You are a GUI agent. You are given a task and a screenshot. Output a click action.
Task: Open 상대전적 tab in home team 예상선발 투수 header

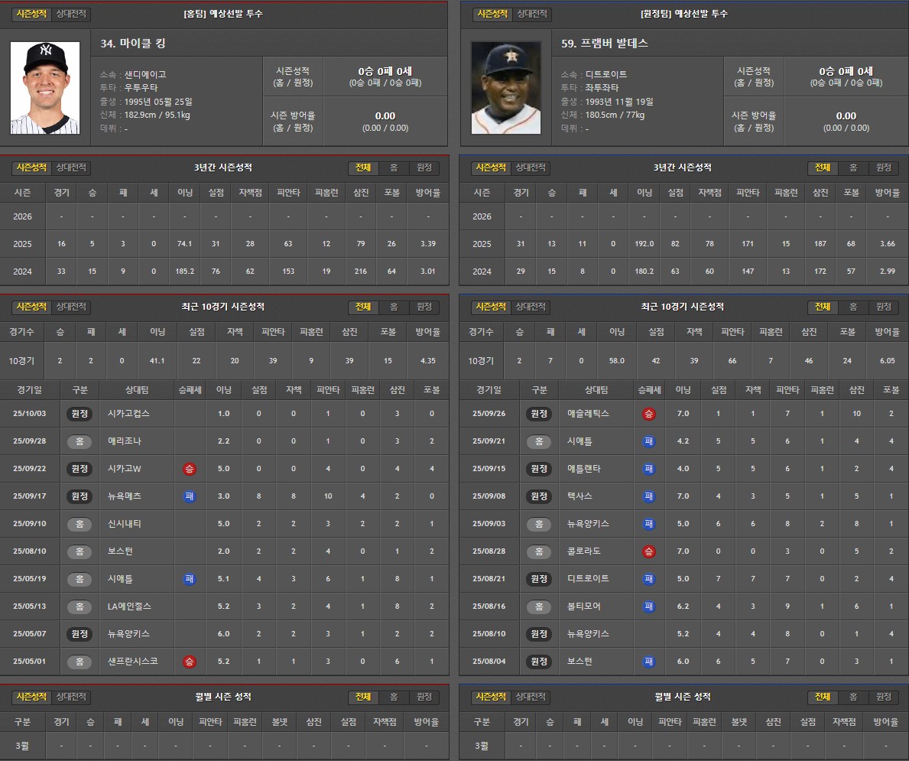click(x=72, y=14)
